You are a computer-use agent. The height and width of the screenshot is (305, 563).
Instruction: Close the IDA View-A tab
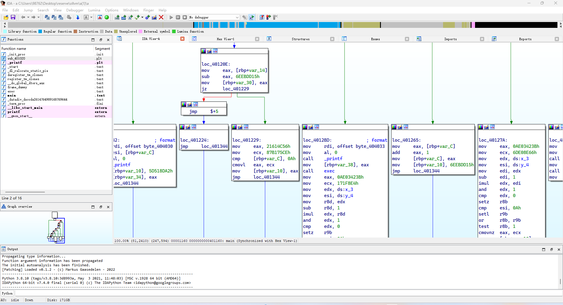point(182,39)
